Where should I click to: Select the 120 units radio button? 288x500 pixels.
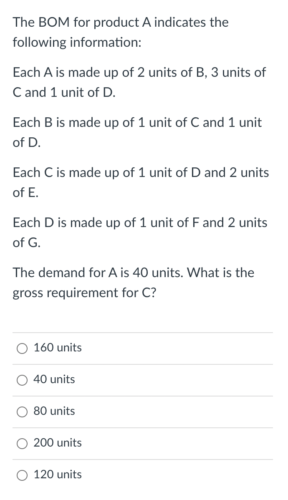click(22, 475)
